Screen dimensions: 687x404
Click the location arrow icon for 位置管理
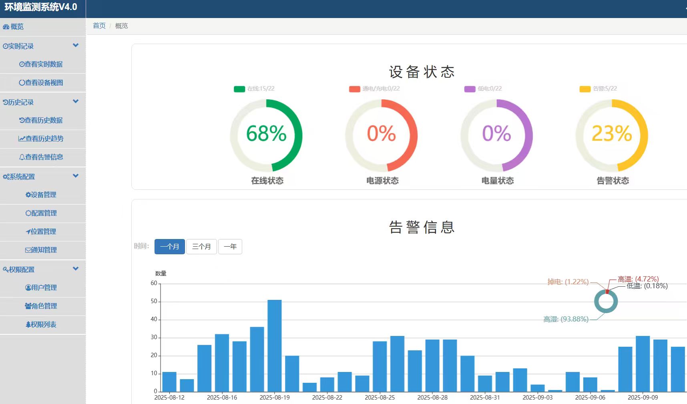pos(28,232)
